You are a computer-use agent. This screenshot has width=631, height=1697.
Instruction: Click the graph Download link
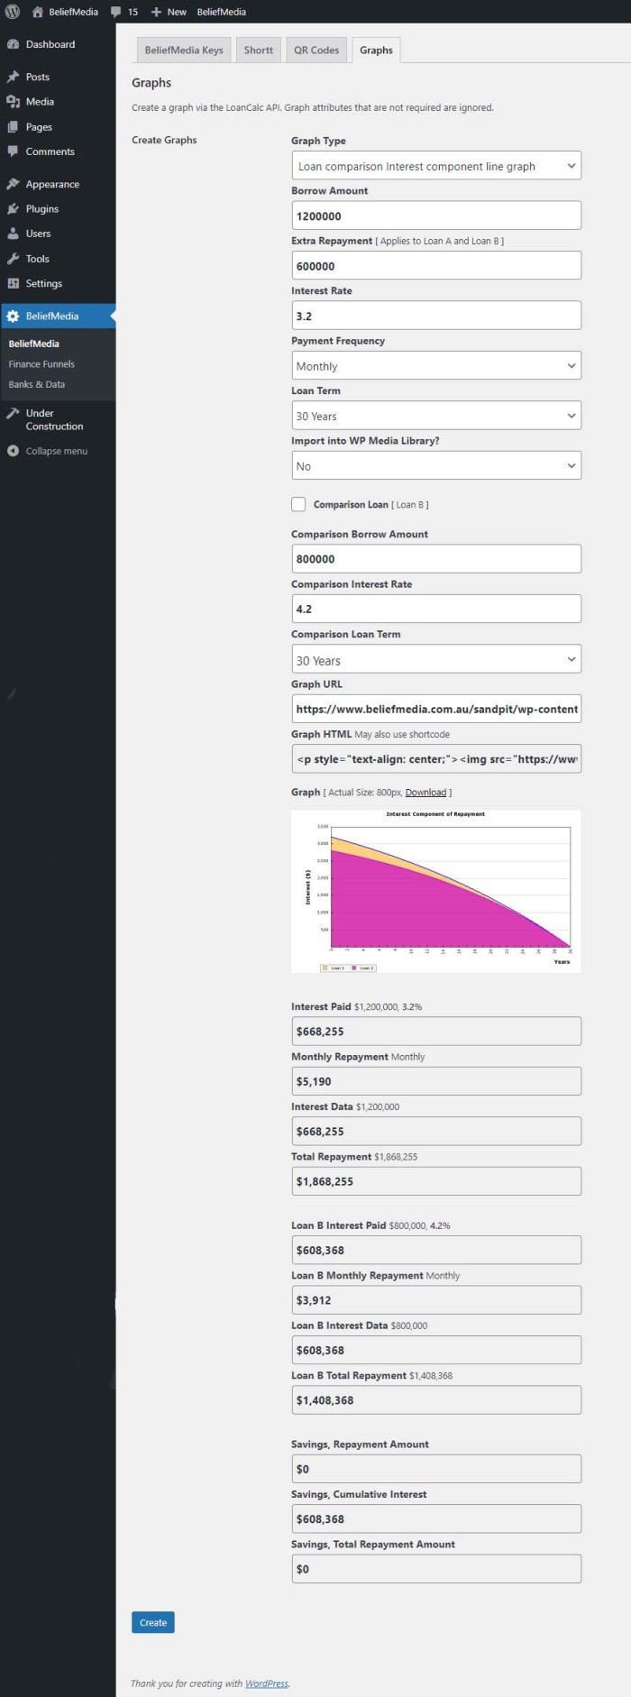[425, 793]
